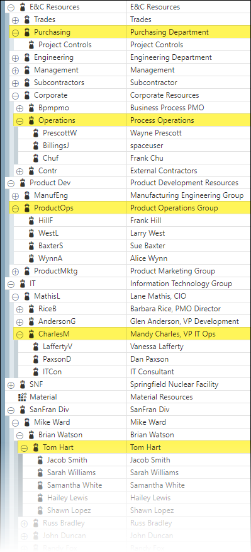Click the resource icon beside HillF
This screenshot has height=552, width=251.
pos(31,221)
